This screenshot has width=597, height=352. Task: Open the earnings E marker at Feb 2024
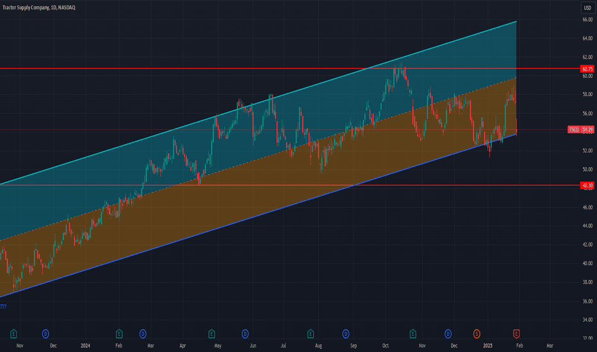(119, 334)
